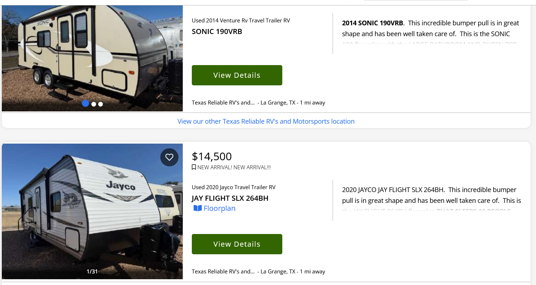Open the SONIC 190VRB listing title
The image size is (536, 285).
point(217,31)
